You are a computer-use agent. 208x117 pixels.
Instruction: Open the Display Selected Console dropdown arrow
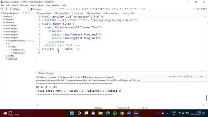(x=196, y=77)
